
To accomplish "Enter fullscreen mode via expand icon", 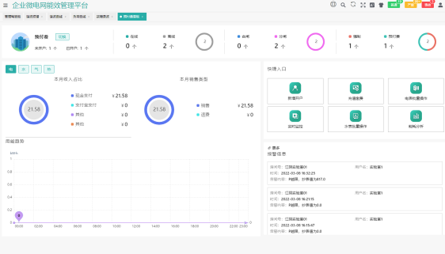I will [363, 5].
